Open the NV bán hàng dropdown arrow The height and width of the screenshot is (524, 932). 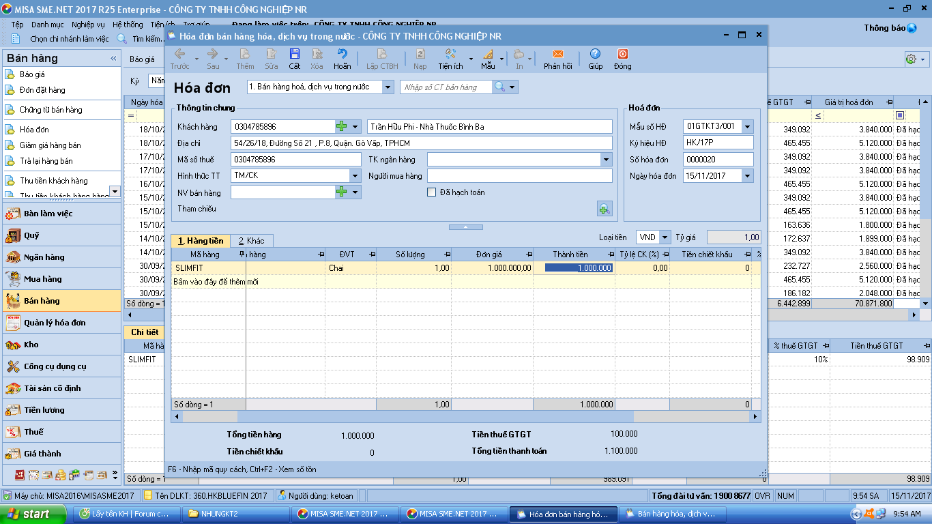(355, 192)
